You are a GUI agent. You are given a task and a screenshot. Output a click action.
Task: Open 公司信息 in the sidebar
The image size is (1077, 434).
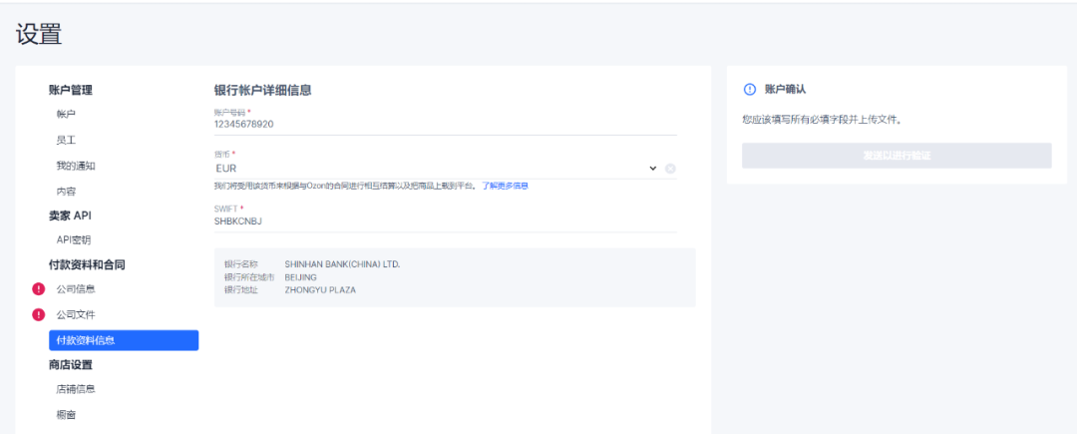(x=76, y=289)
